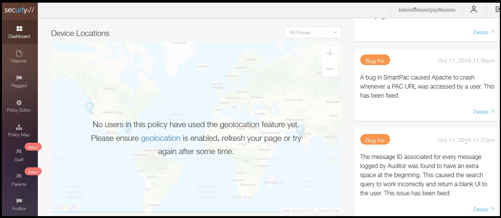Open Details for the SmartPac bug fix
501x218 pixels.
pyautogui.click(x=484, y=112)
